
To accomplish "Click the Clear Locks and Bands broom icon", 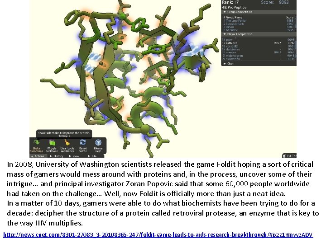I will (x=67, y=142).
